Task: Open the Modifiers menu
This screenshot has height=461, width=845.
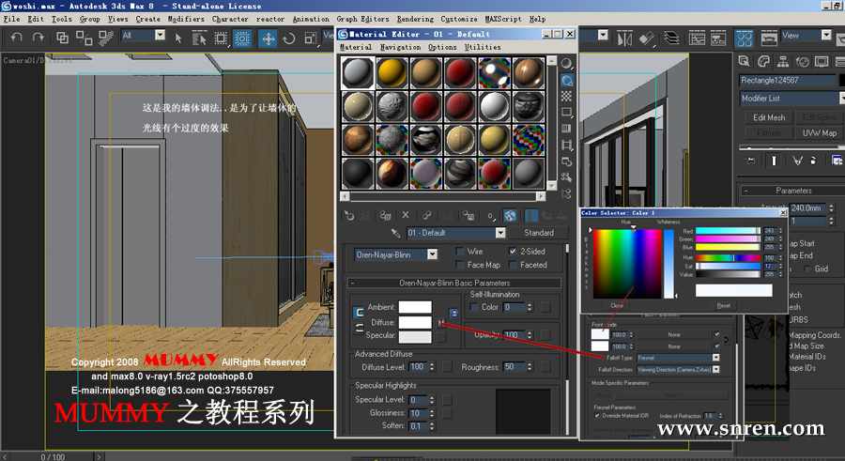Action: click(x=186, y=19)
